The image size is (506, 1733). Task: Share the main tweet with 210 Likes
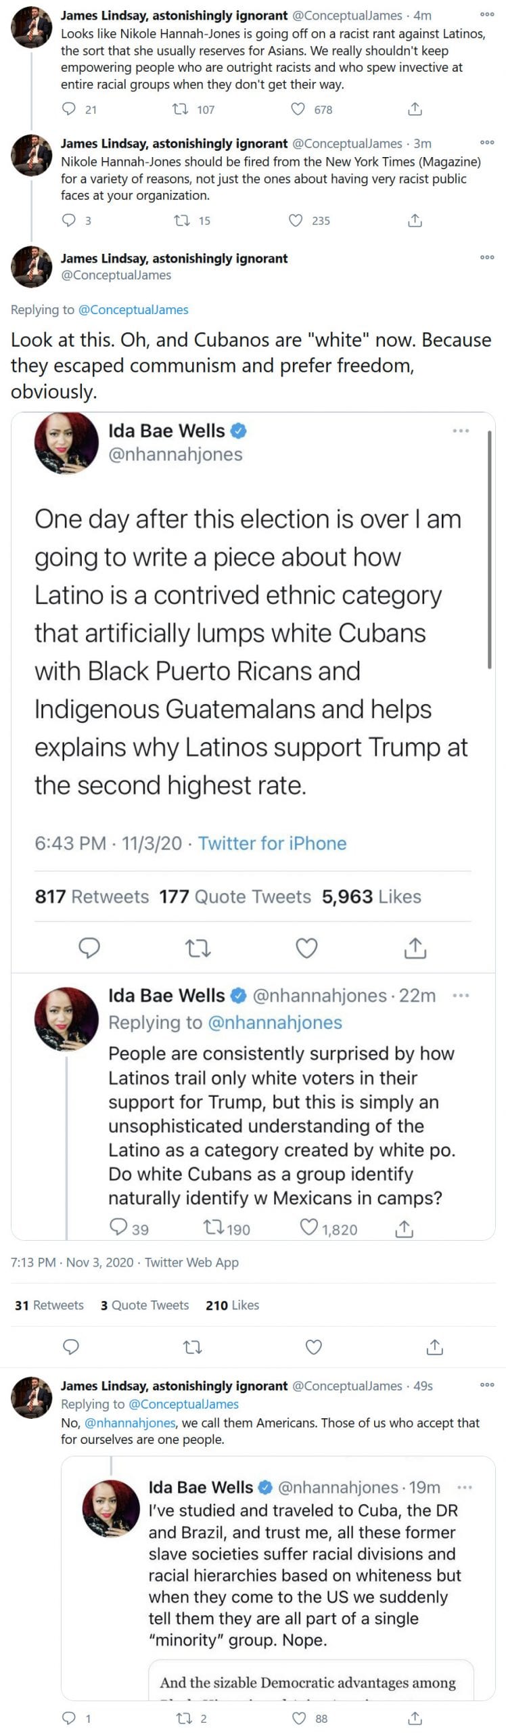pos(434,1347)
